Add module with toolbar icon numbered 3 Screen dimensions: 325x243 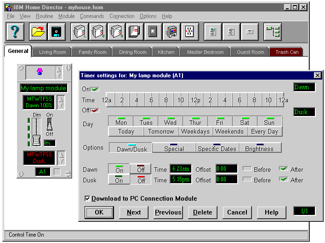116,32
